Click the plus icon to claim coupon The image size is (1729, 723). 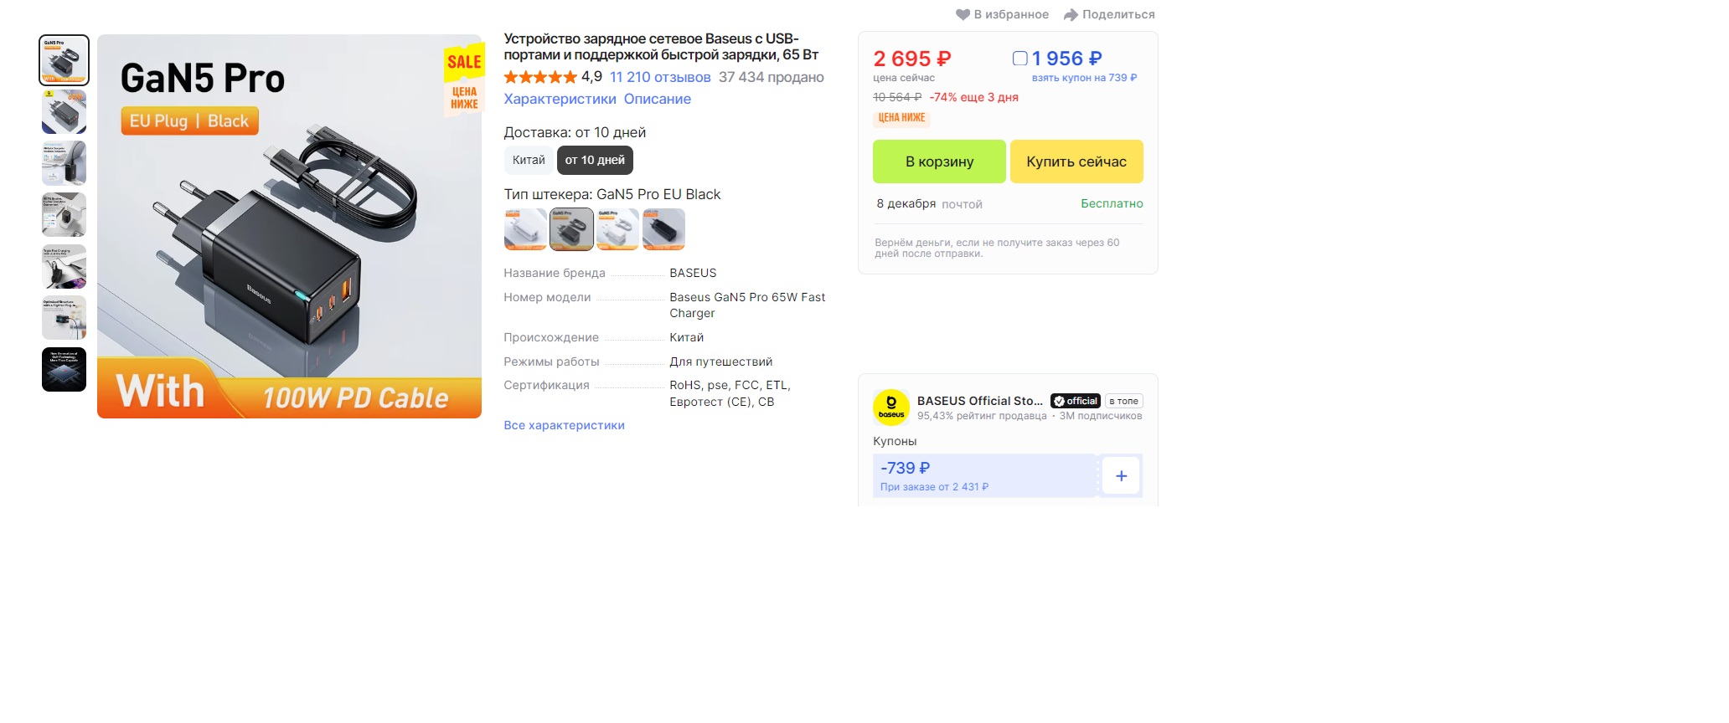click(1121, 475)
